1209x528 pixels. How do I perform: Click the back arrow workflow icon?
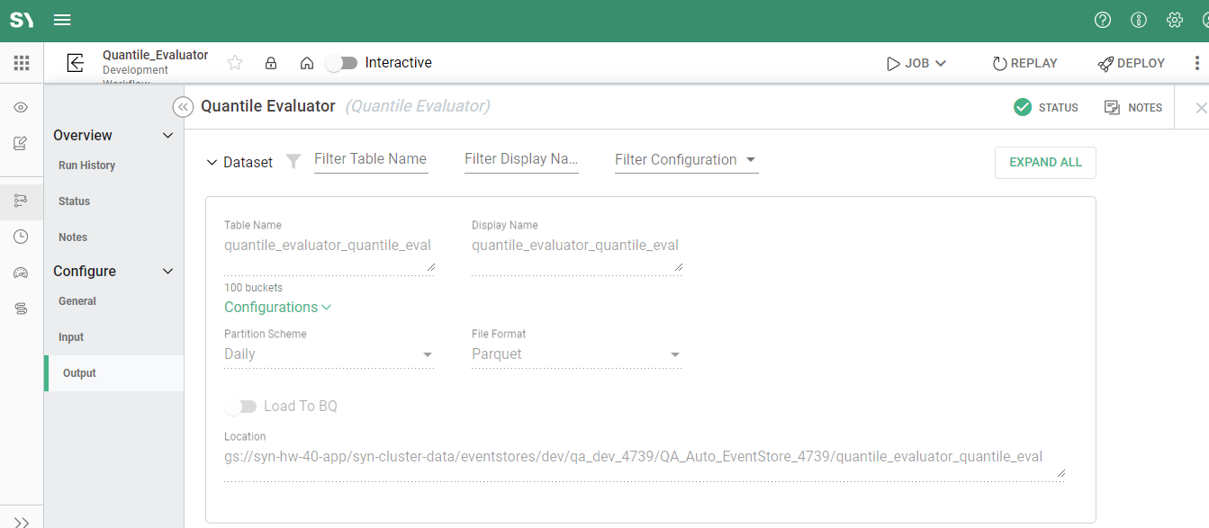[76, 63]
